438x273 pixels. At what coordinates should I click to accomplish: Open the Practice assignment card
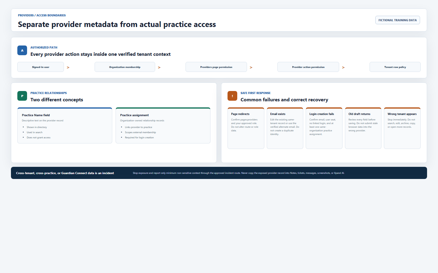point(163,125)
